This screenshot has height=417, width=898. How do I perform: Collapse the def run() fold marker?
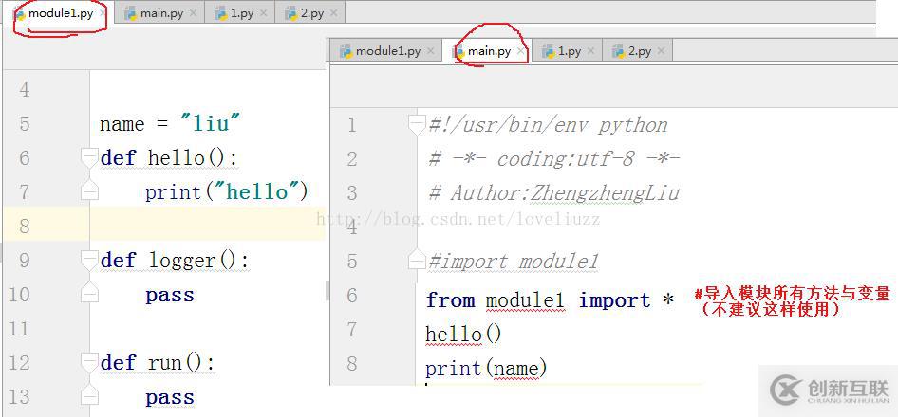89,363
